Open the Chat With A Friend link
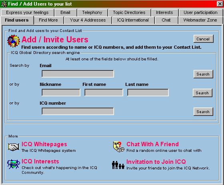The height and width of the screenshot is (185, 224). (x=152, y=144)
